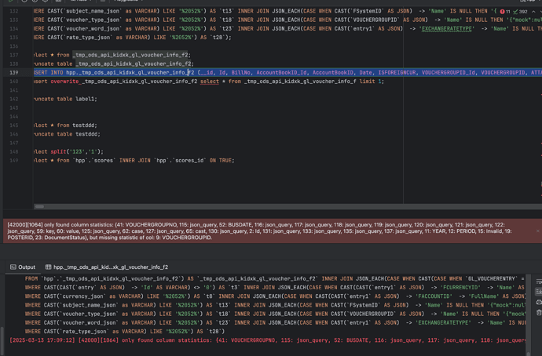
Task: Jump to previous highlighted error with up chevron
Action: pos(533,12)
